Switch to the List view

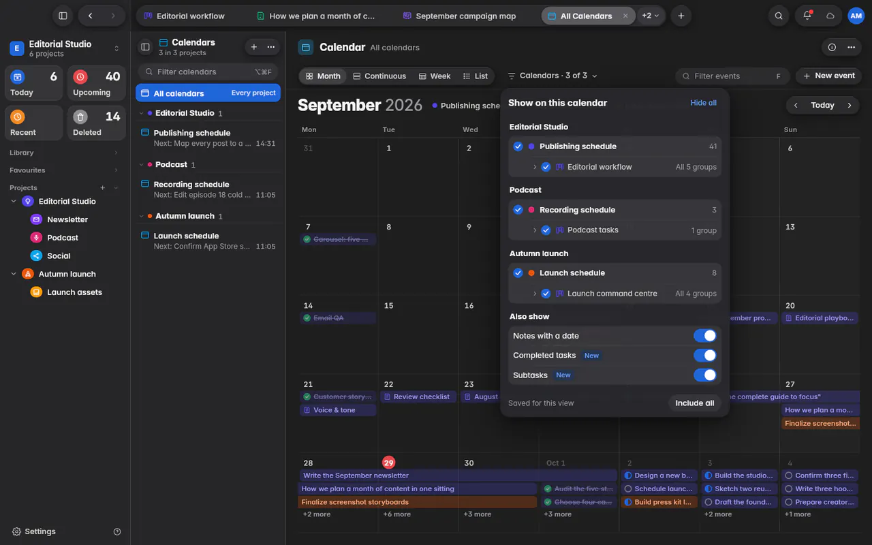pos(476,76)
